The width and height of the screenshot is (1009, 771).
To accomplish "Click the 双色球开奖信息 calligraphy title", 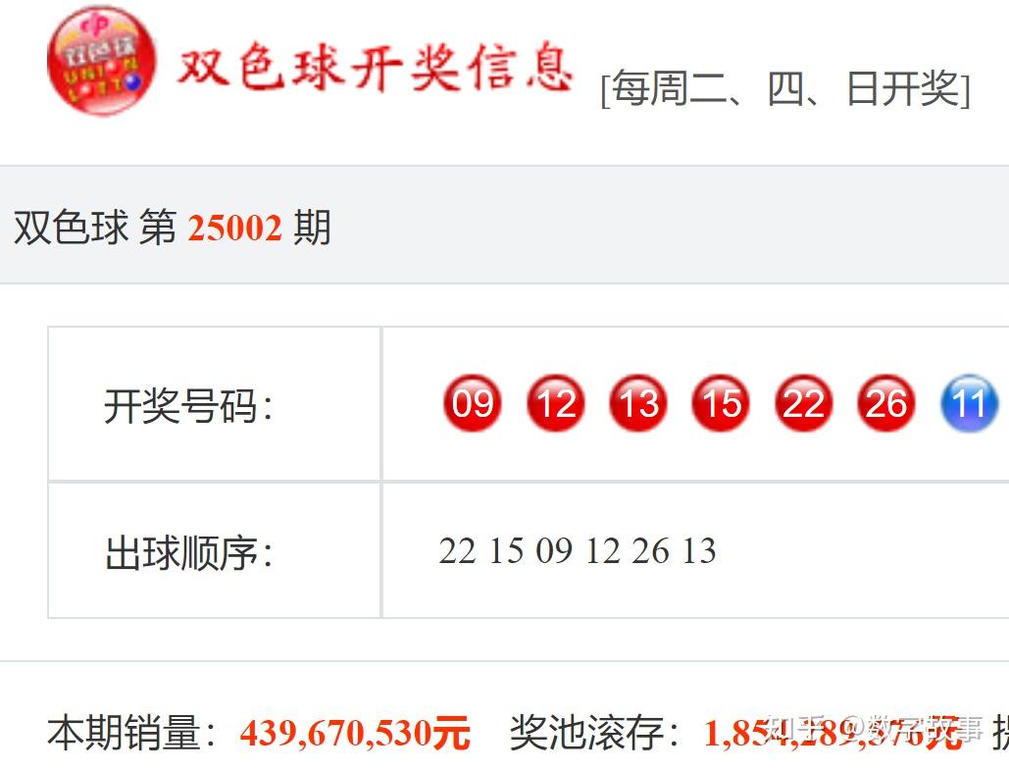I will click(375, 67).
